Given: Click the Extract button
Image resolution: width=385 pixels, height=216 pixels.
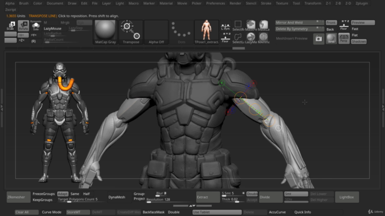Looking at the screenshot, I should pos(208,197).
